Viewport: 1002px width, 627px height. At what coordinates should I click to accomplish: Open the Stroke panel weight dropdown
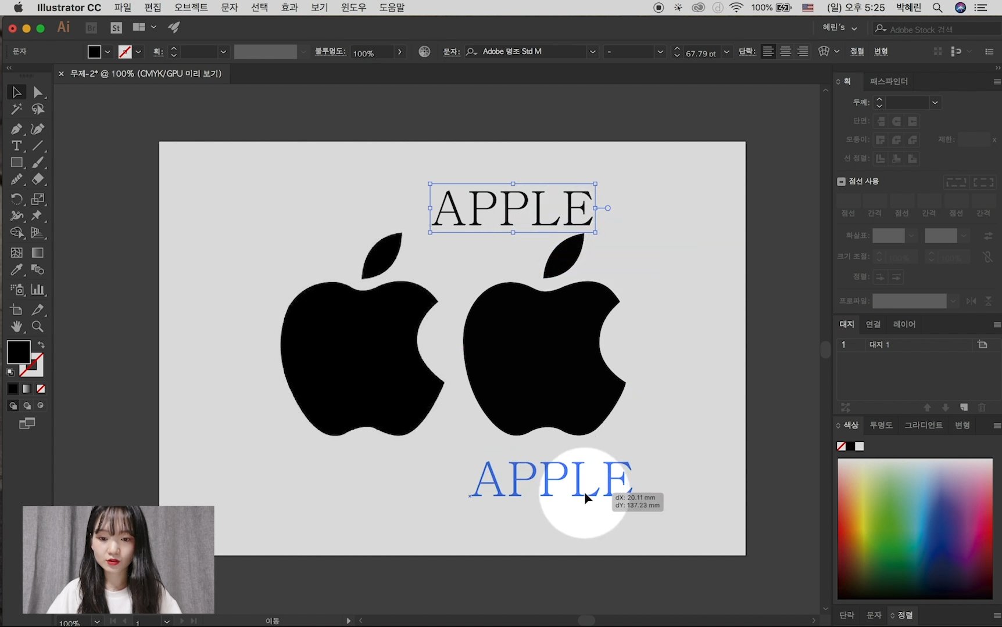coord(935,103)
